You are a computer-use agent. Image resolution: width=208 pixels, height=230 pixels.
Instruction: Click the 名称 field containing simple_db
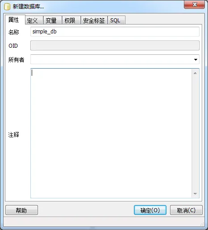click(115, 32)
